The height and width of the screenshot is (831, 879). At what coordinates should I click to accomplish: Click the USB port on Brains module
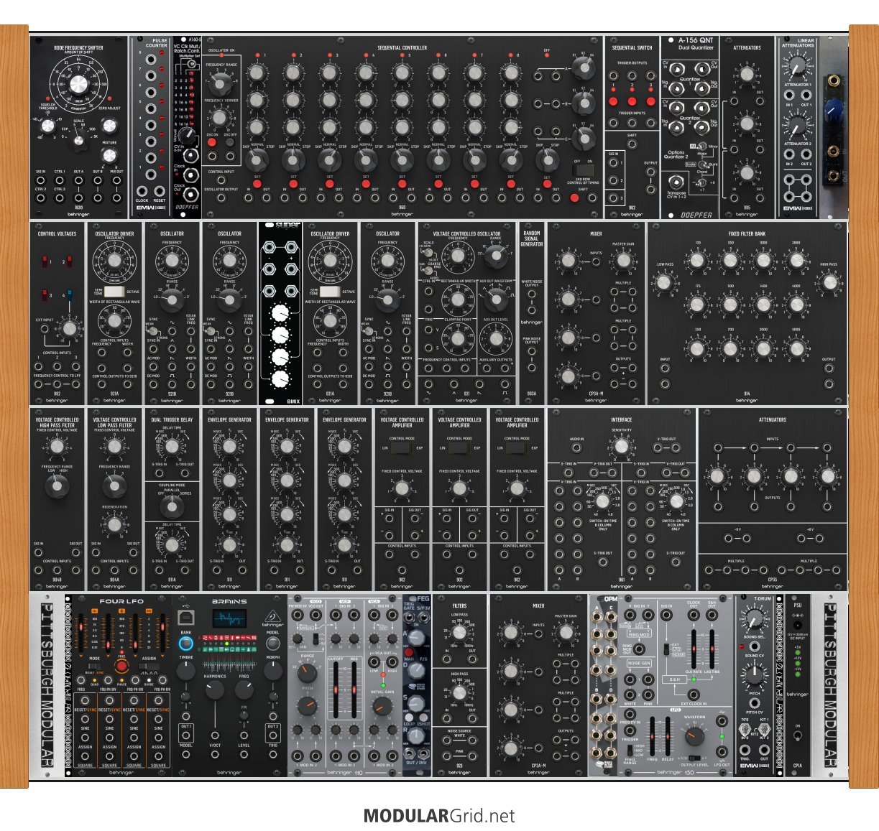pyautogui.click(x=185, y=617)
